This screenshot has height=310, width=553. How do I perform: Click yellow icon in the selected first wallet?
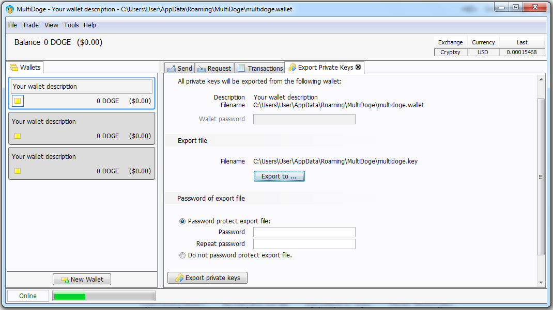[x=18, y=101]
